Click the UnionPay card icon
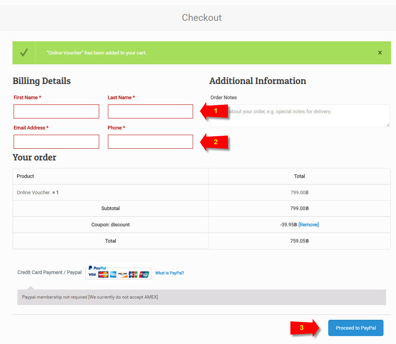This screenshot has width=396, height=344. (144, 274)
